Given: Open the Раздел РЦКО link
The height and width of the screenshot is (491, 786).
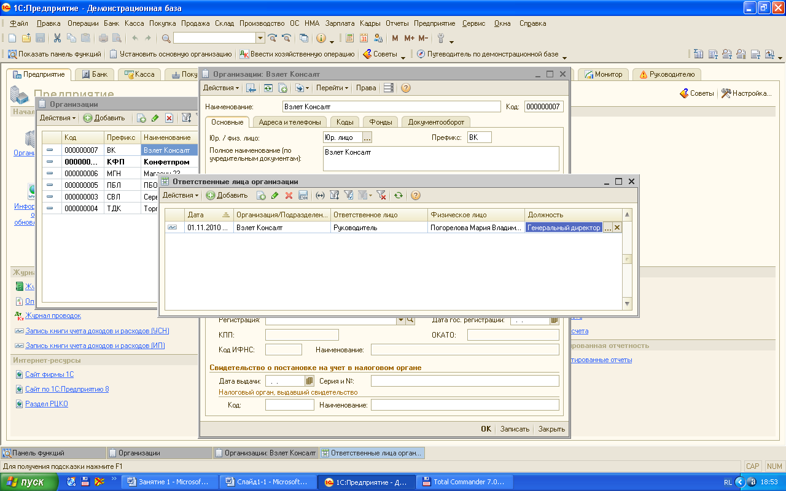Looking at the screenshot, I should pos(47,404).
